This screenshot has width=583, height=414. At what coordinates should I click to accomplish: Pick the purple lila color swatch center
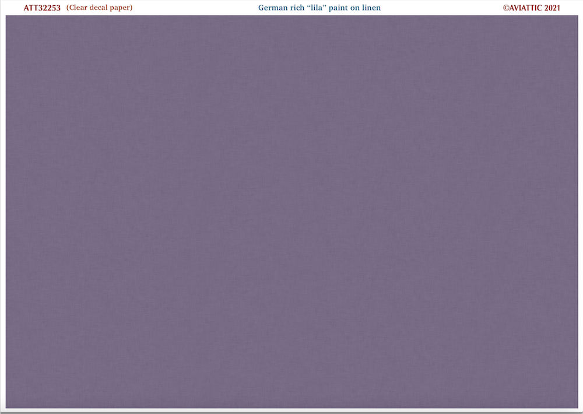pos(292,212)
